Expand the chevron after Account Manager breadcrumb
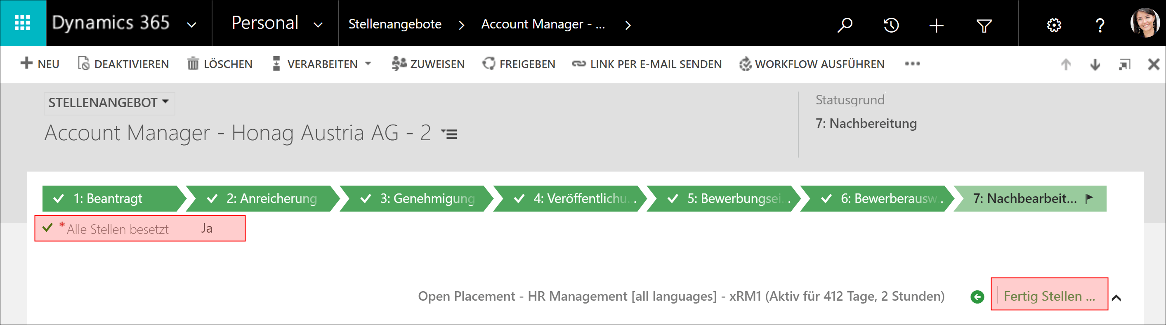The height and width of the screenshot is (325, 1166). [628, 25]
